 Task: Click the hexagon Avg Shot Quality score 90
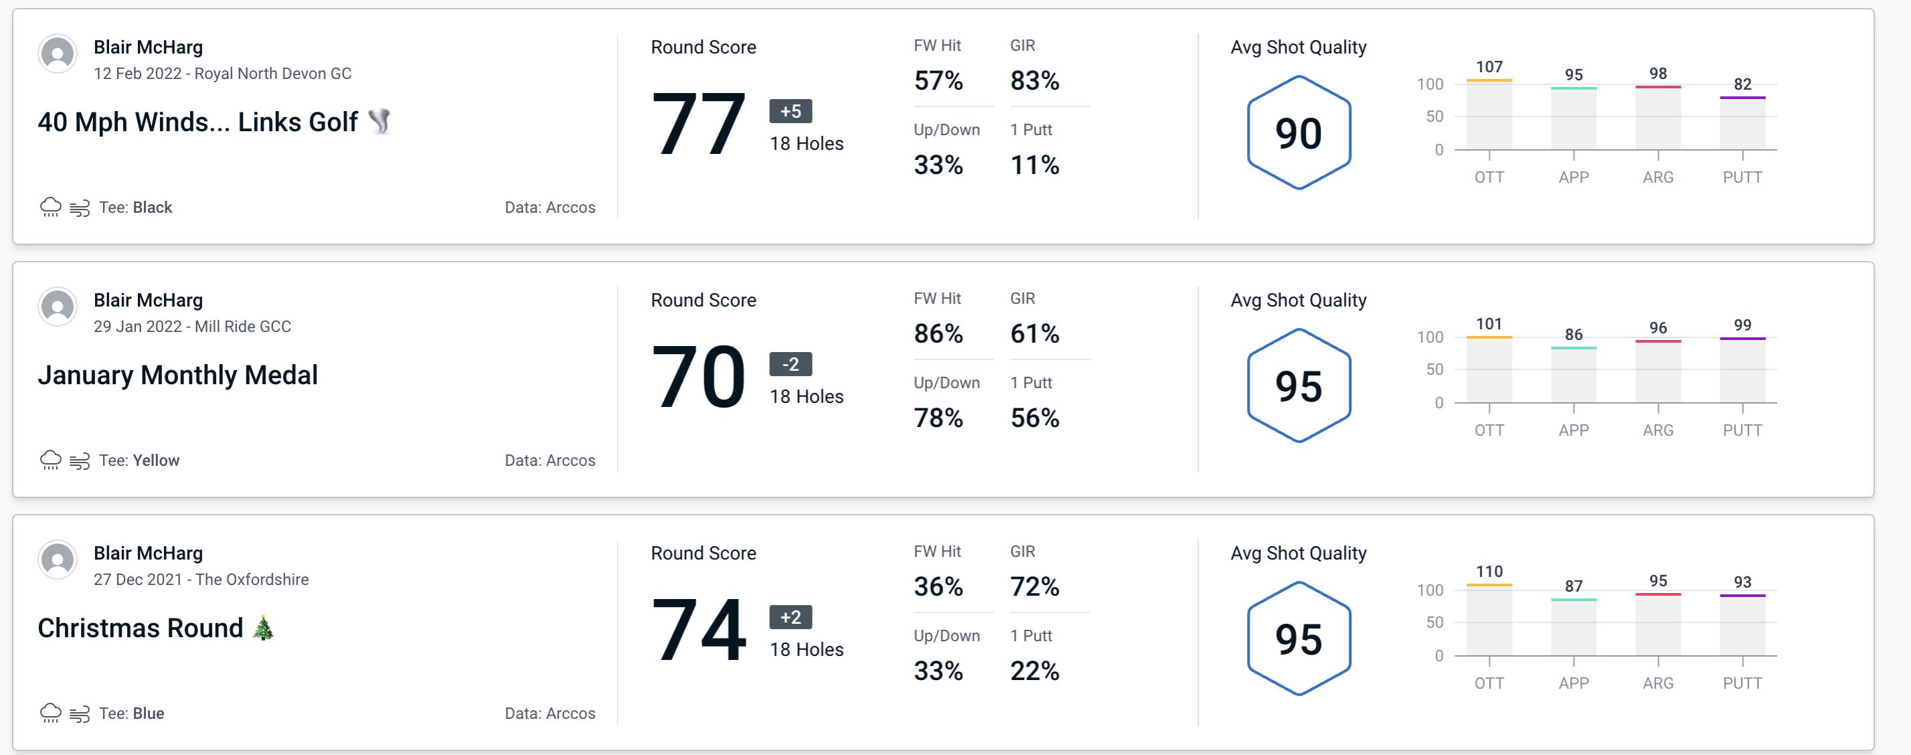click(x=1295, y=129)
